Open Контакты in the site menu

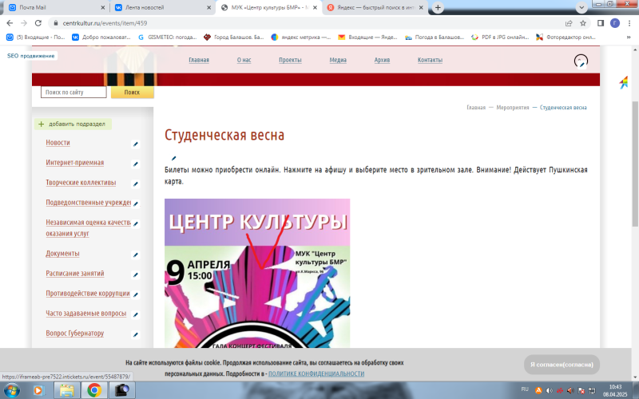point(430,61)
